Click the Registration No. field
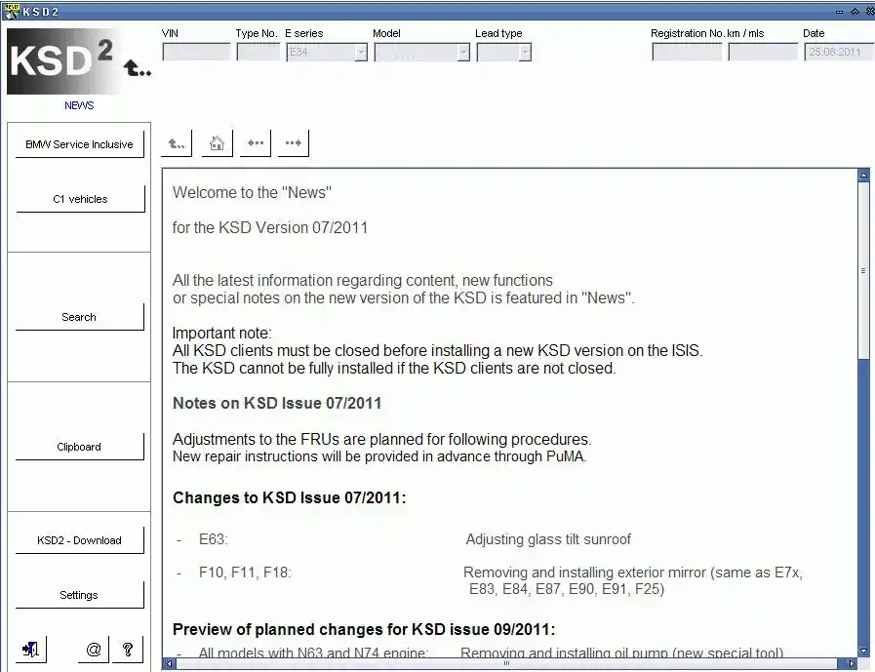 (x=687, y=52)
